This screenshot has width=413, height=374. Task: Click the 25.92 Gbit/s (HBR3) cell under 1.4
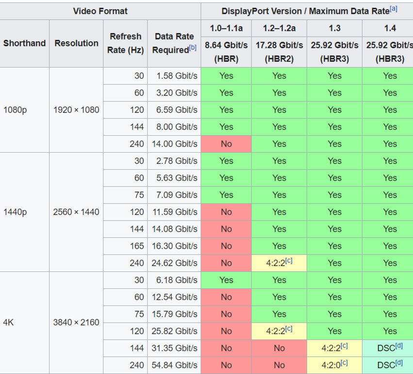388,52
